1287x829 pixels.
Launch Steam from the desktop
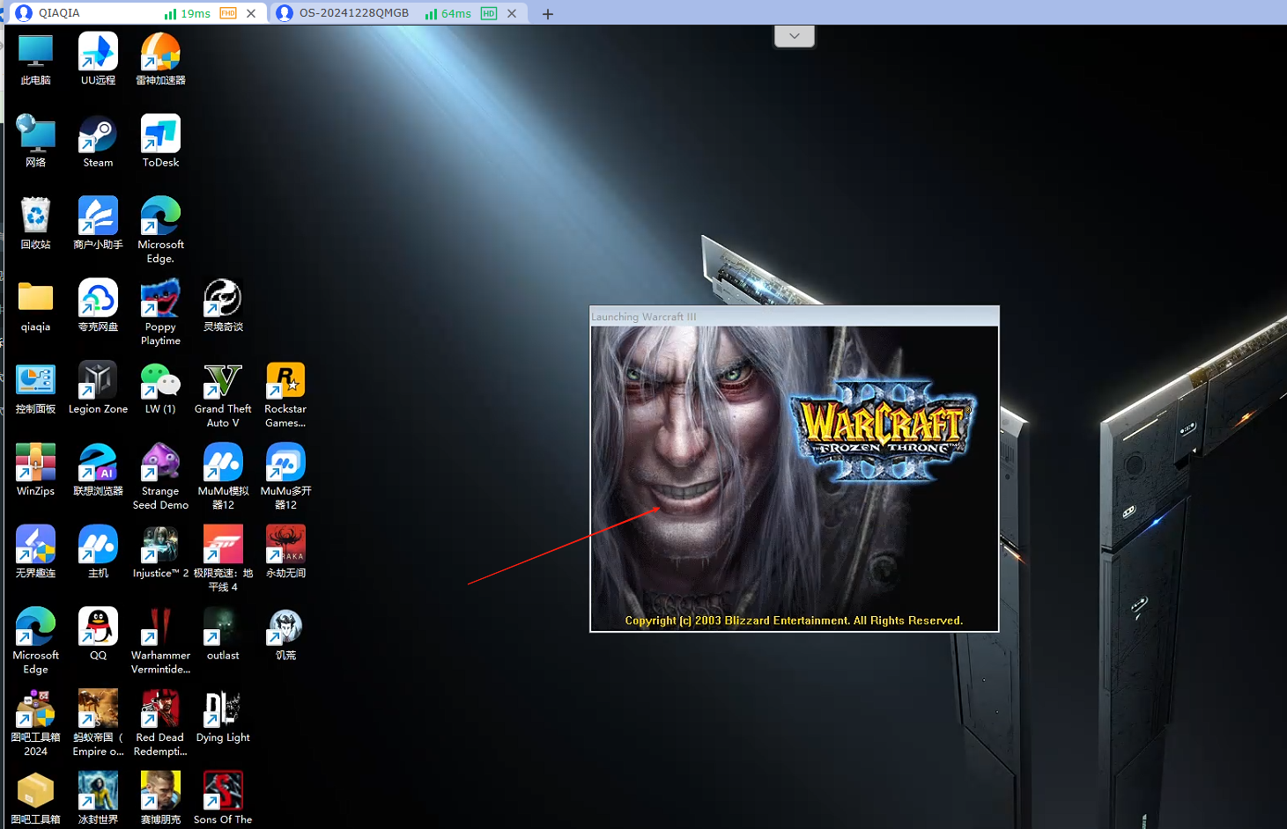(x=98, y=141)
